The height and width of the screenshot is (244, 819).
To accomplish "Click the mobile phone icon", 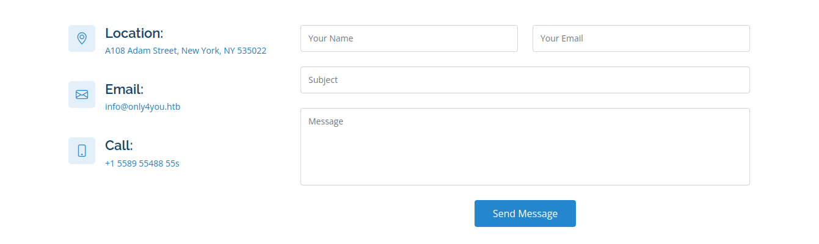I will tap(82, 151).
